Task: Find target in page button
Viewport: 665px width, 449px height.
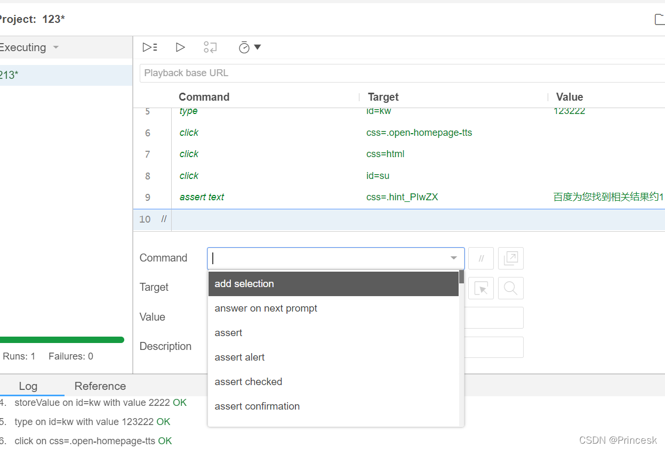Action: pyautogui.click(x=511, y=288)
